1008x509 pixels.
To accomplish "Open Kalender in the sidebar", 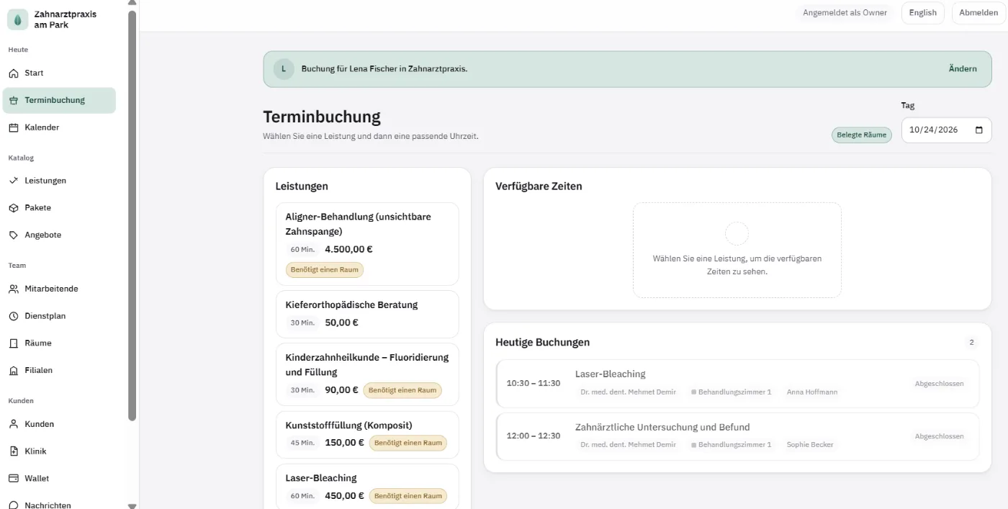I will (59, 127).
